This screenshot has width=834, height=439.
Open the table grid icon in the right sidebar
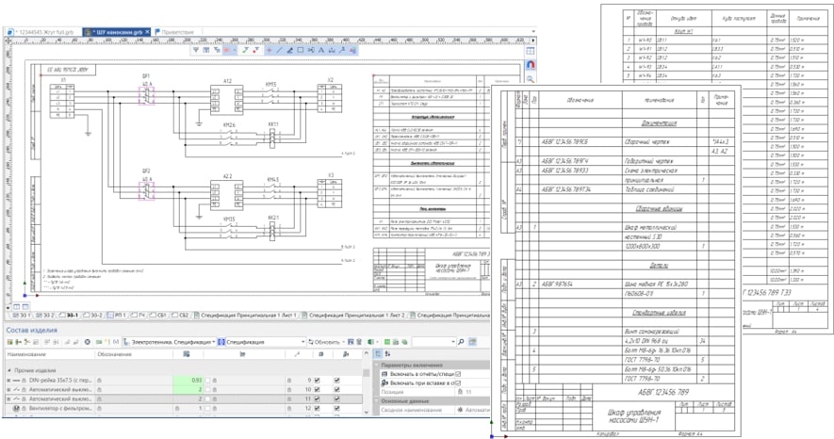[x=531, y=51]
